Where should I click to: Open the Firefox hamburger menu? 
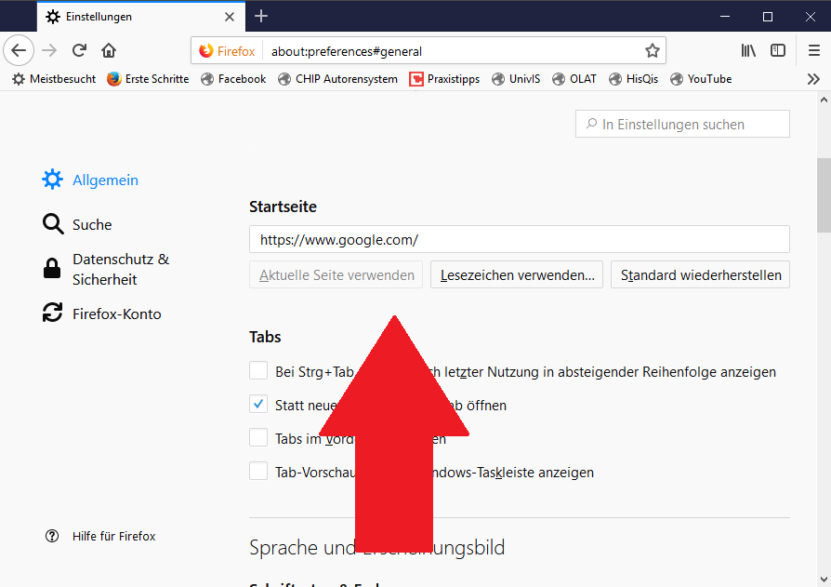[x=813, y=50]
